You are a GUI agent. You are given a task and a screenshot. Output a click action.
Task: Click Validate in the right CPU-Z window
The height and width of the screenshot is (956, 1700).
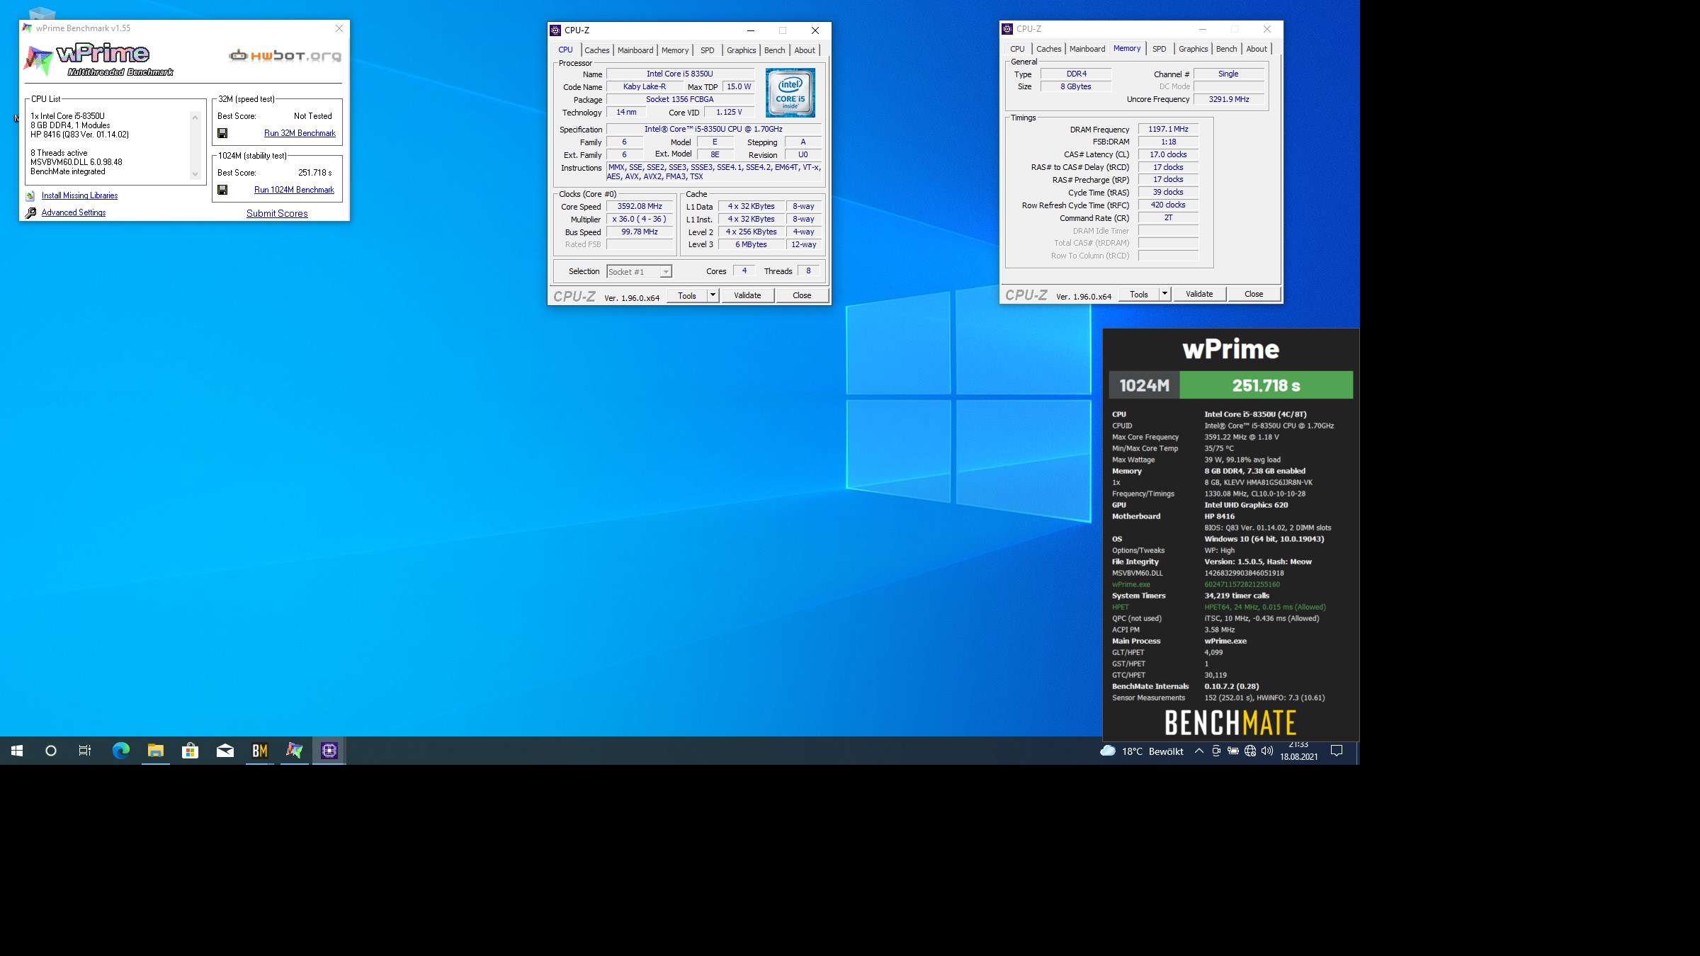pos(1199,294)
